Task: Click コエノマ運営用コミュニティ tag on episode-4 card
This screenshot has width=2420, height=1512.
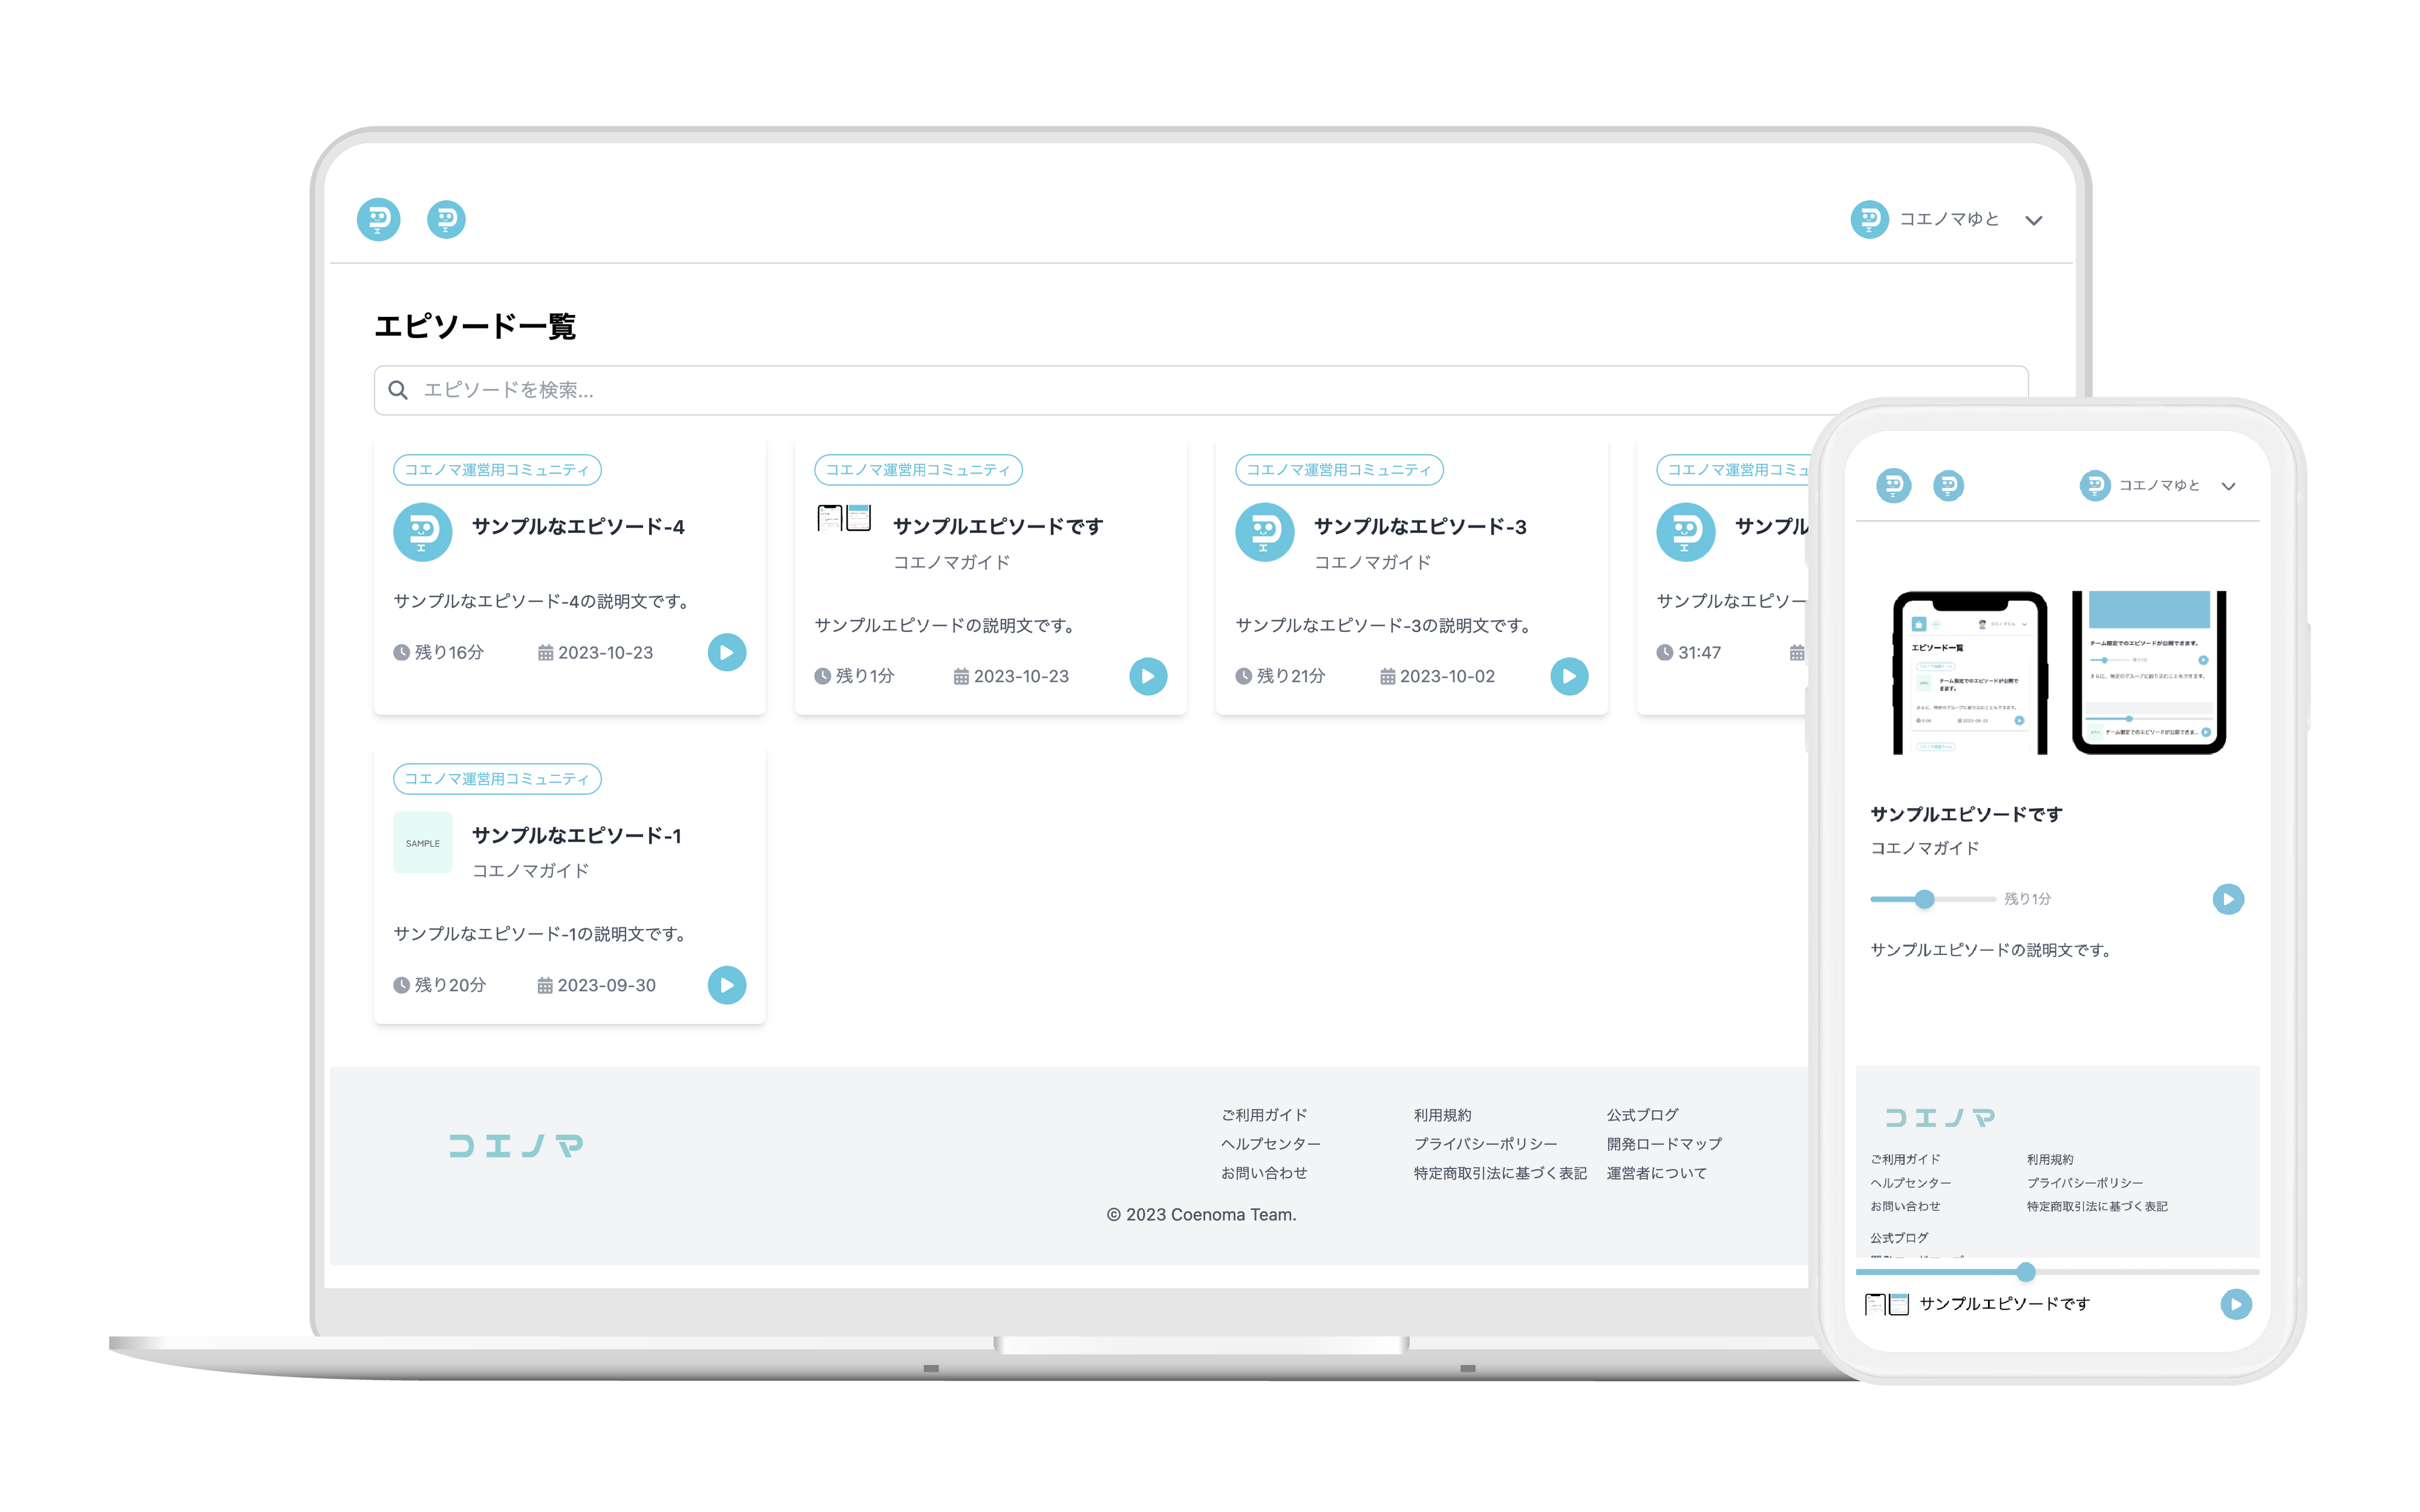Action: point(497,470)
